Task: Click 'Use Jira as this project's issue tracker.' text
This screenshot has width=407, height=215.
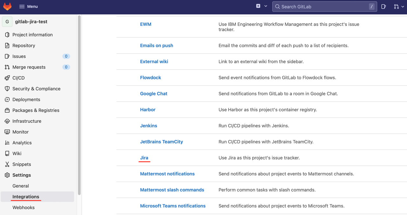Action: coord(259,158)
